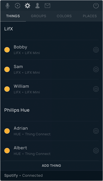103x181 pixels.
Task: Click the Spotify Connected status link
Action: [23, 176]
